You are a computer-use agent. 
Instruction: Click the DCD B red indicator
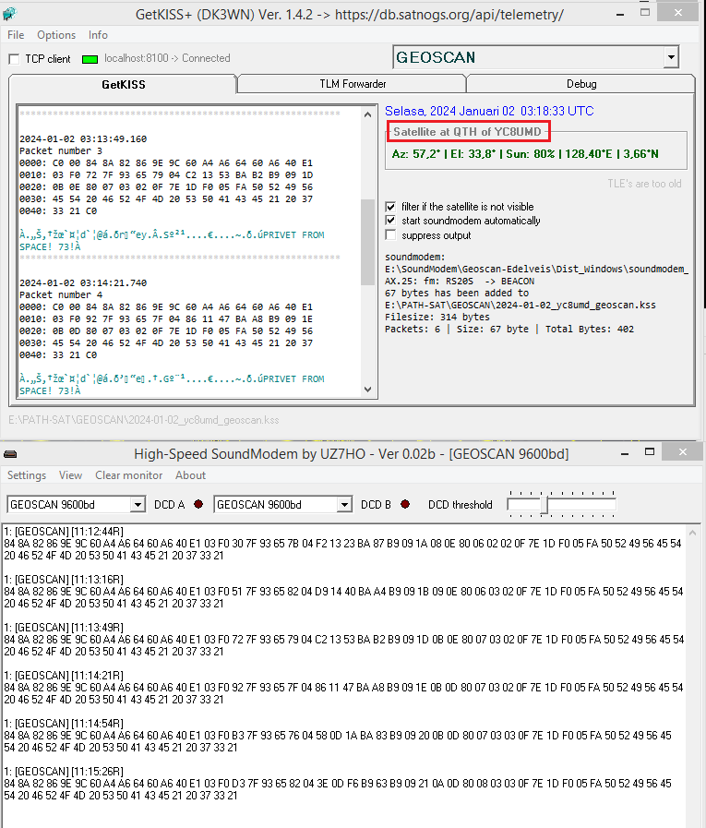point(405,504)
